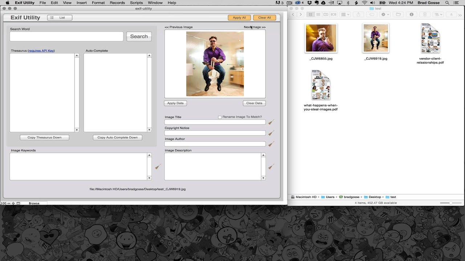Open the File menu

43,3
